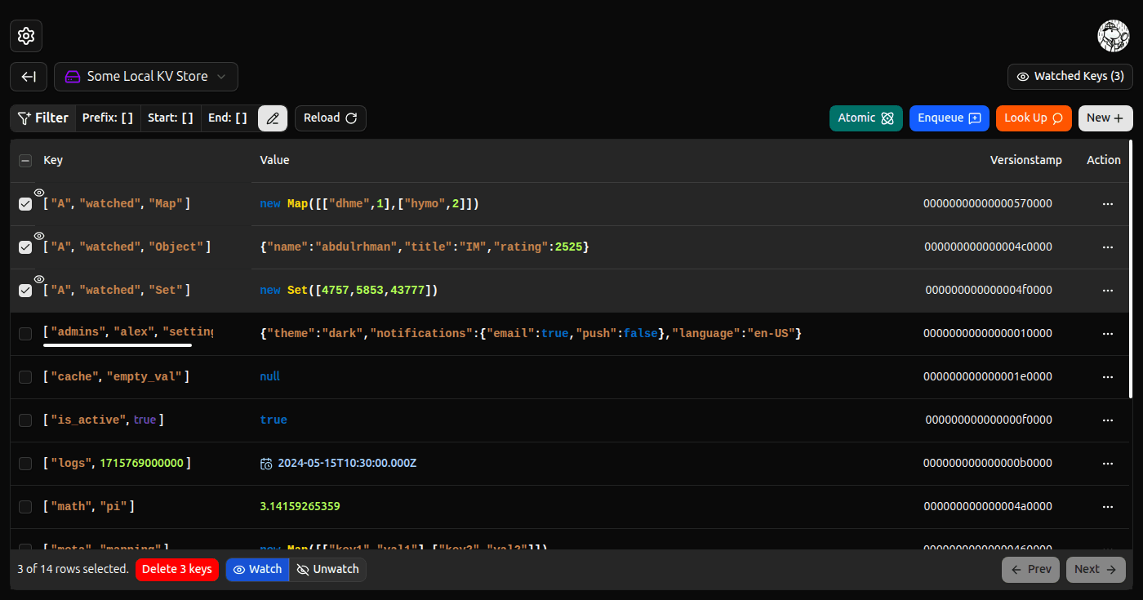This screenshot has width=1143, height=600.
Task: Check the "cache","empty_val" row checkbox
Action: (x=25, y=377)
